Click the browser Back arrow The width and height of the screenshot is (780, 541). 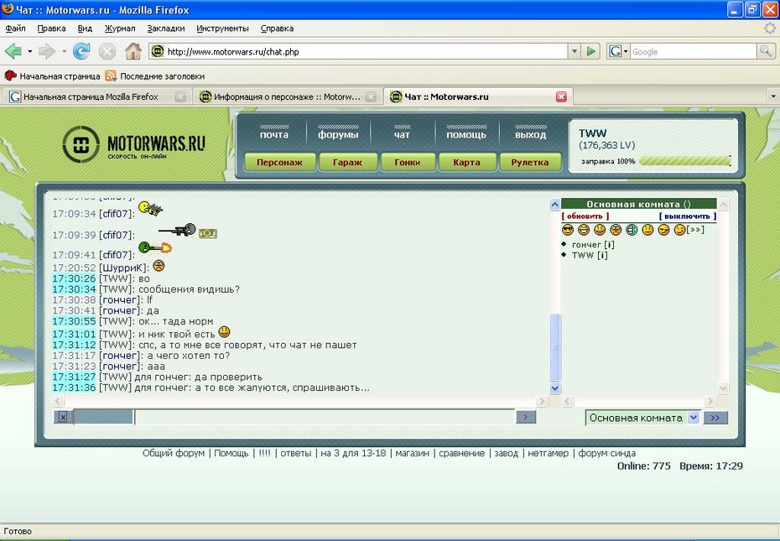(13, 51)
